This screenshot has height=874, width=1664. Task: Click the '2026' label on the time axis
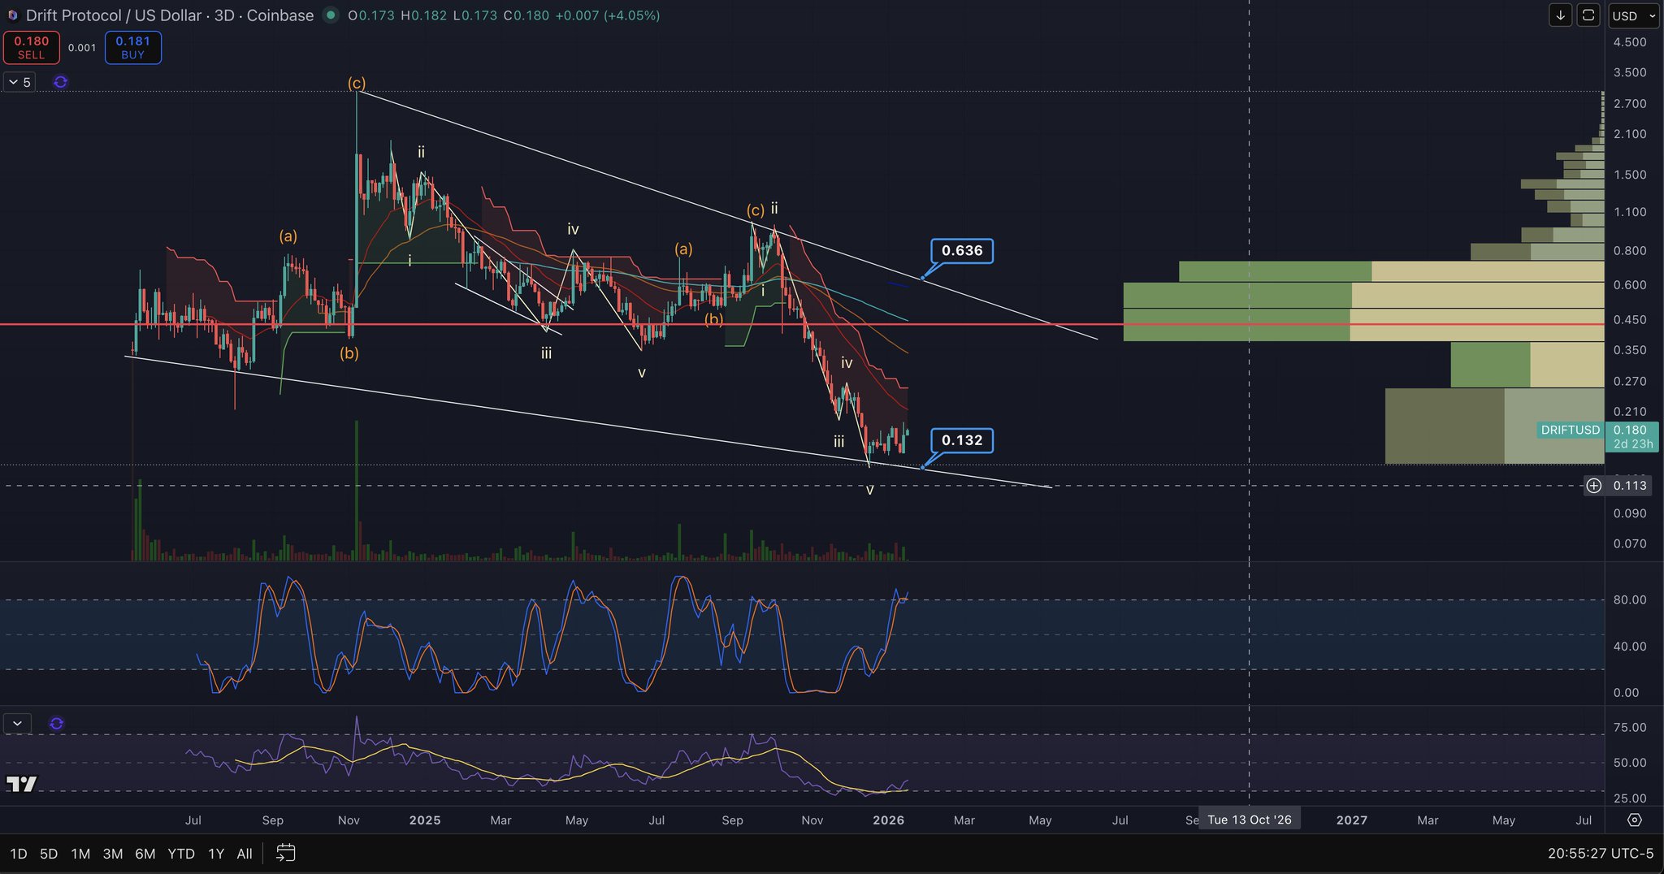[x=889, y=820]
